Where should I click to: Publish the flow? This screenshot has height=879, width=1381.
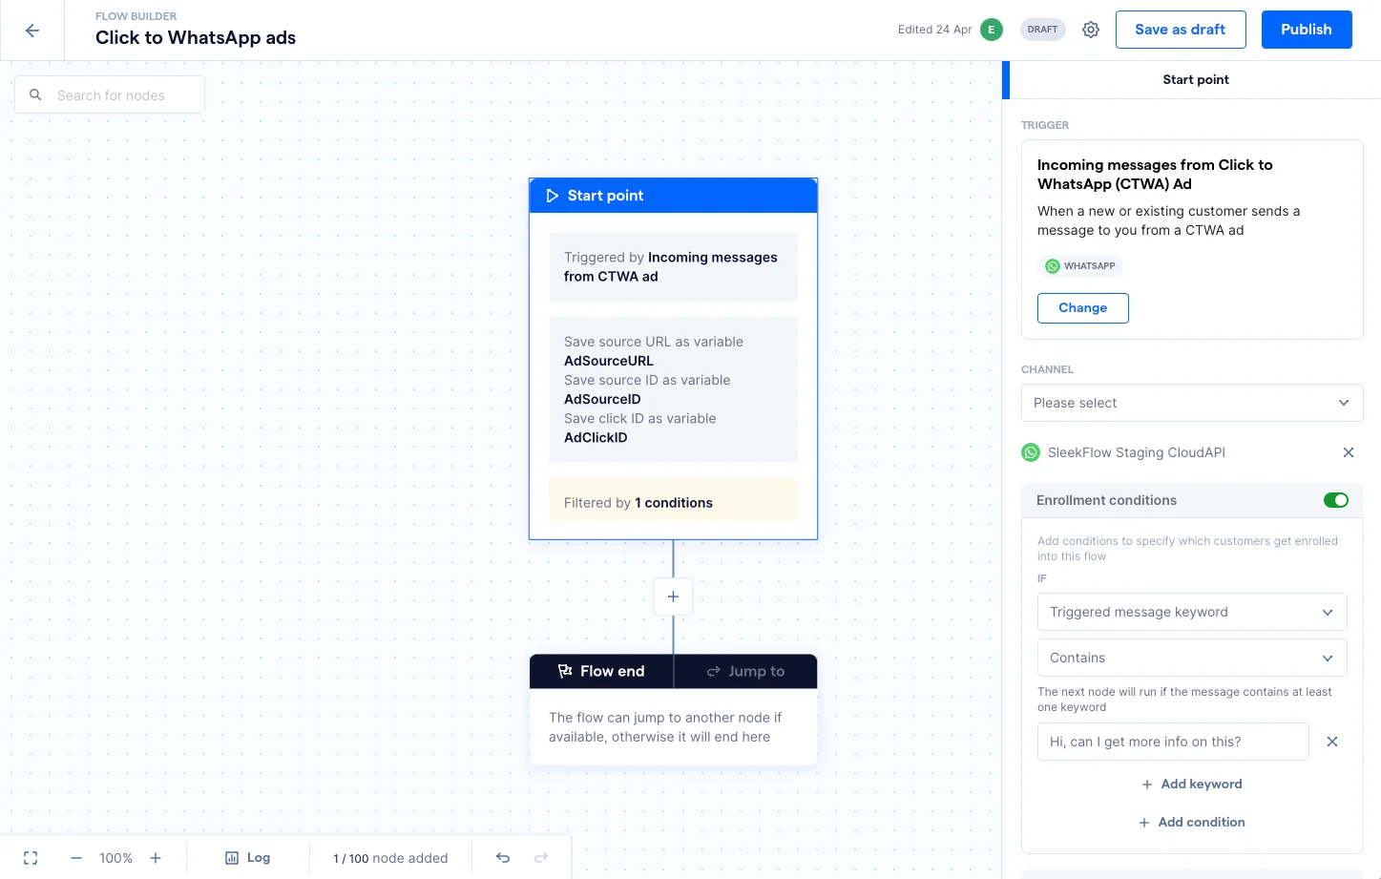tap(1306, 30)
